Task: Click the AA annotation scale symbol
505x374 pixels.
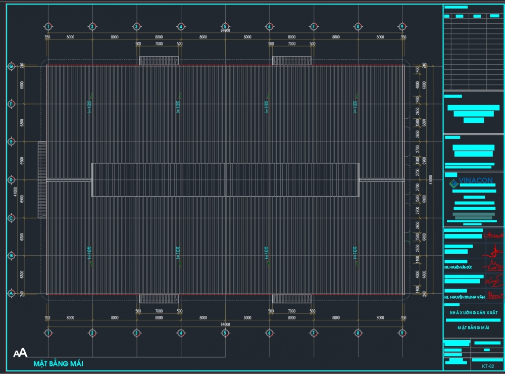Action: coord(20,353)
